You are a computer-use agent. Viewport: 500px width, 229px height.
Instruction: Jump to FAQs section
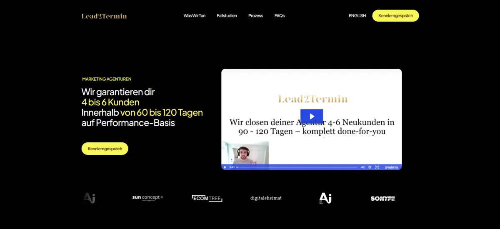coord(280,16)
